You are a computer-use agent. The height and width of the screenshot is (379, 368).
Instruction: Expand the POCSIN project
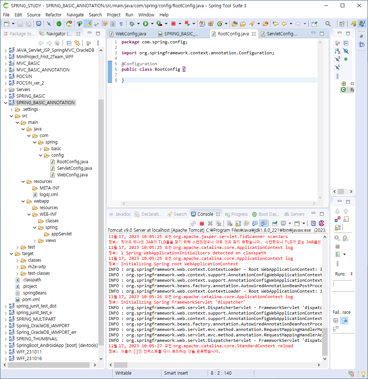[x=5, y=77]
